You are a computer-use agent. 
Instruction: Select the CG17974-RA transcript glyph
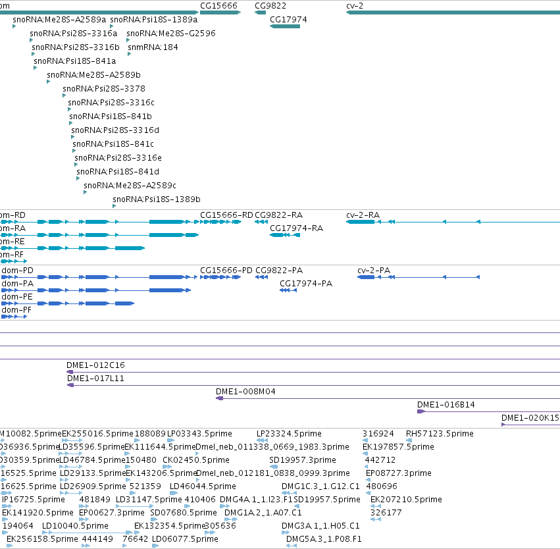[x=285, y=235]
